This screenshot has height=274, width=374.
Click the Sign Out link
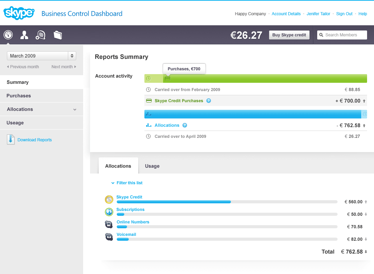[344, 14]
